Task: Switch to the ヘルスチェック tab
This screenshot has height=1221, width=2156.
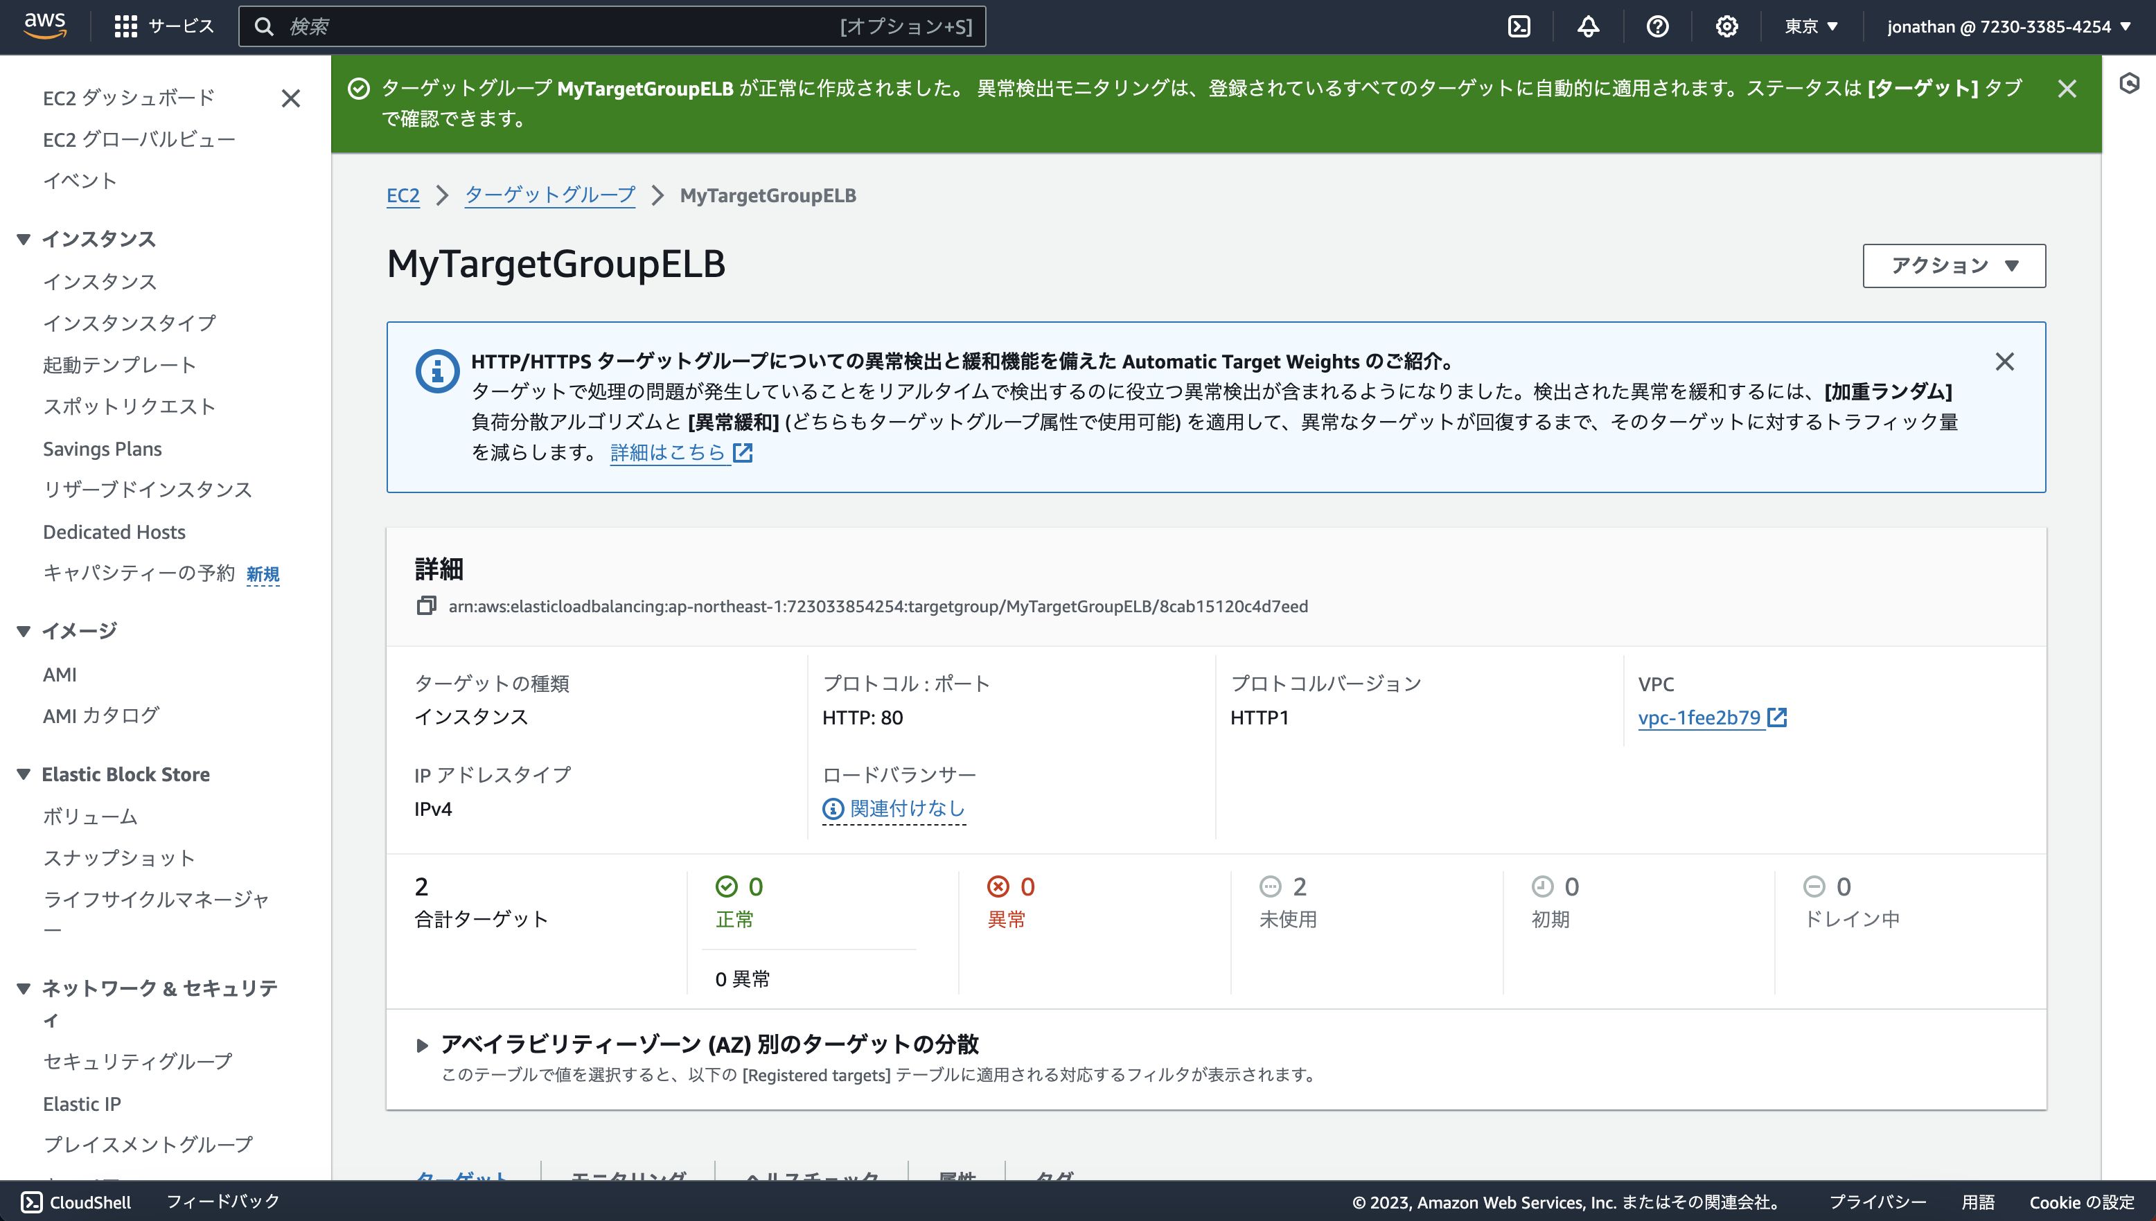Action: (810, 1177)
